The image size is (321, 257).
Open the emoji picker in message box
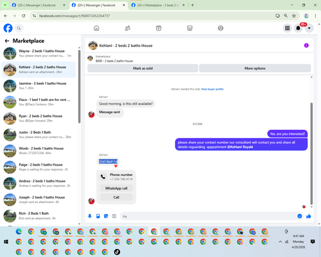(300, 216)
